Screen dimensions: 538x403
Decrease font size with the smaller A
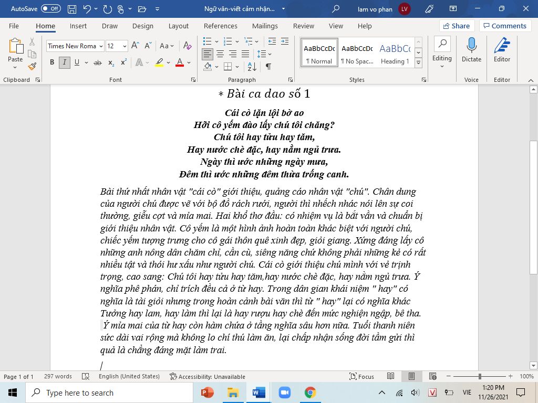148,46
